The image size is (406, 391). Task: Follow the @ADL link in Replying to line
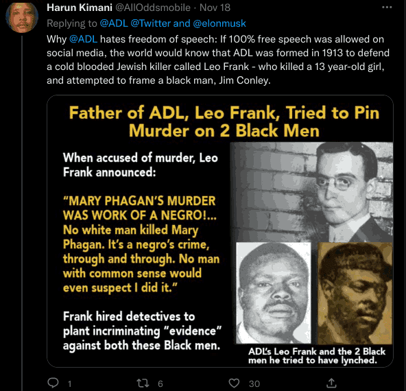tap(114, 23)
